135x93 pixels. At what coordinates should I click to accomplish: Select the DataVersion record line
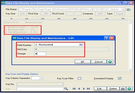tap(21, 32)
